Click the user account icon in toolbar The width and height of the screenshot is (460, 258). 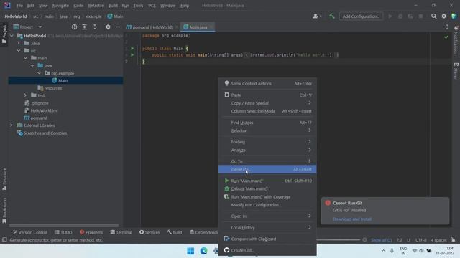tap(317, 16)
